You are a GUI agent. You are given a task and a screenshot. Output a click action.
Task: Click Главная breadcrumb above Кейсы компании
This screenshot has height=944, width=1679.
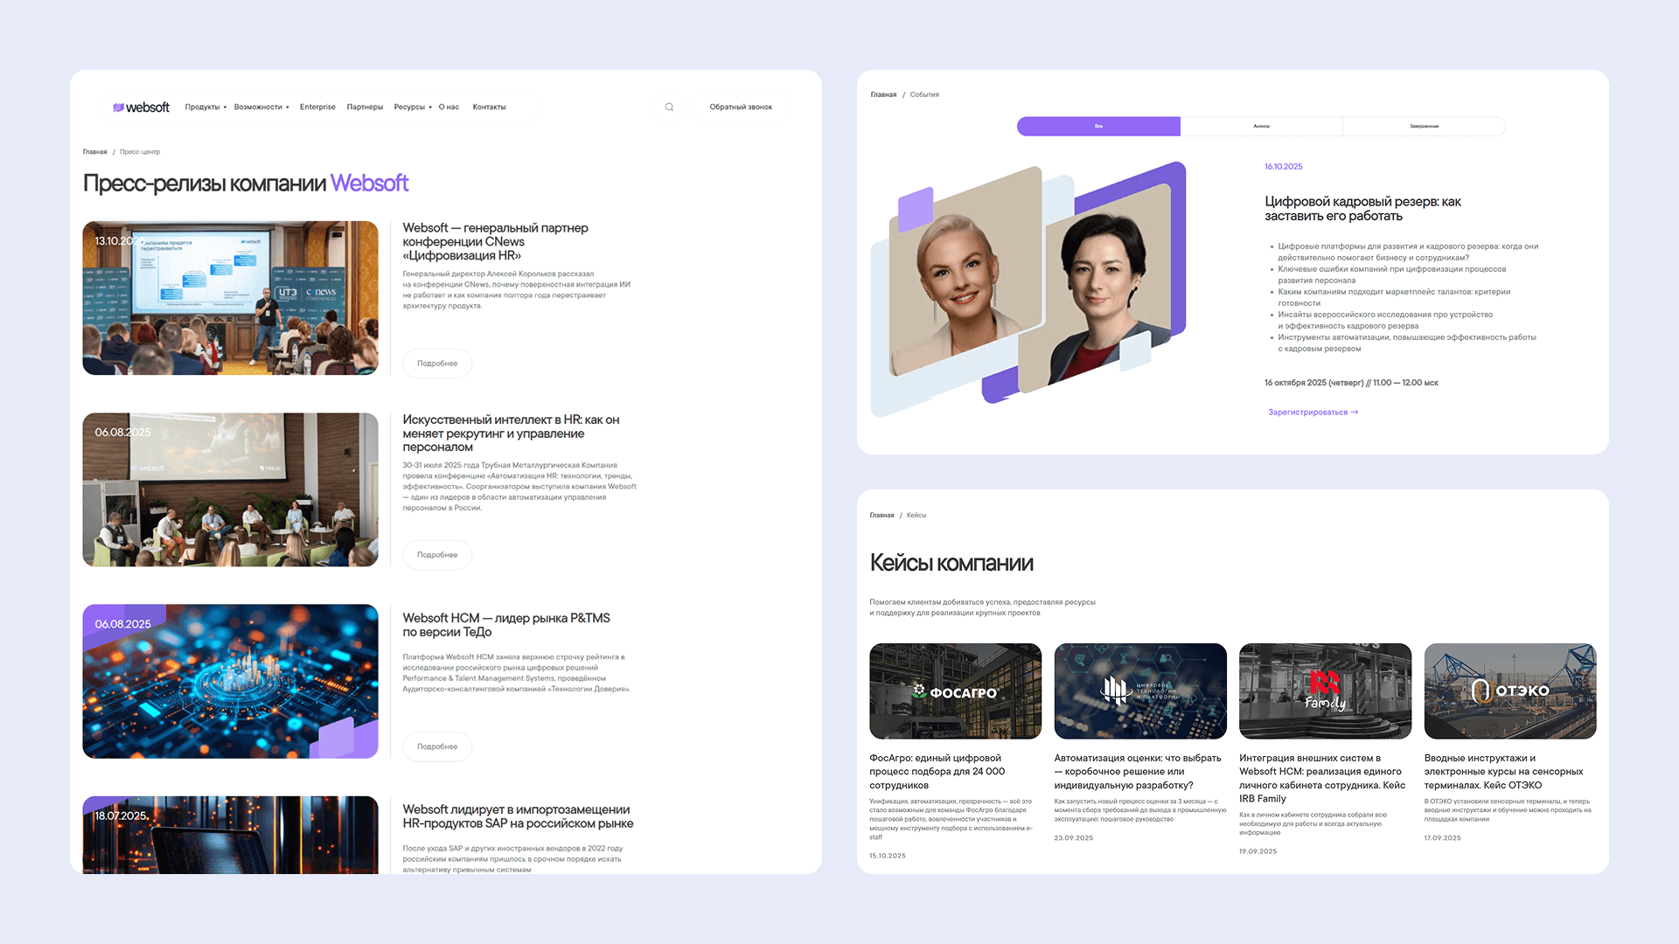pyautogui.click(x=881, y=516)
